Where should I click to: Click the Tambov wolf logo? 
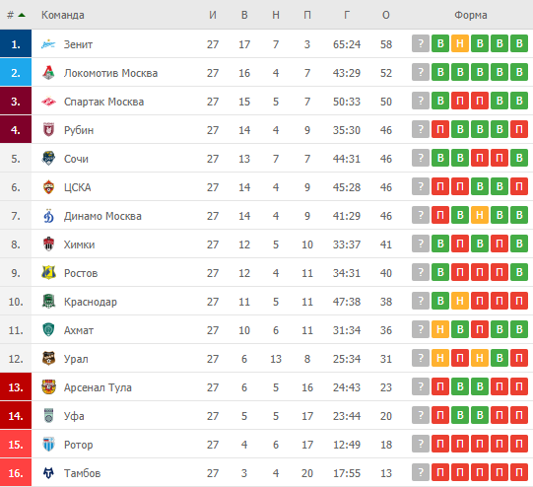coord(48,473)
